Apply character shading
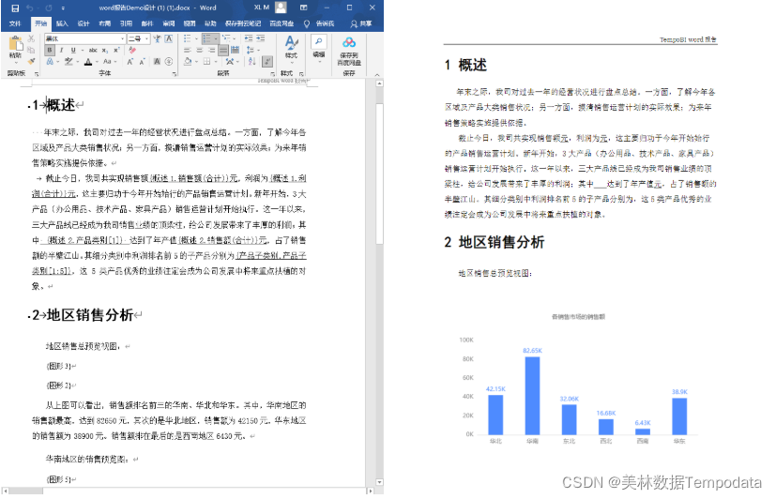The image size is (776, 499). coord(157,62)
